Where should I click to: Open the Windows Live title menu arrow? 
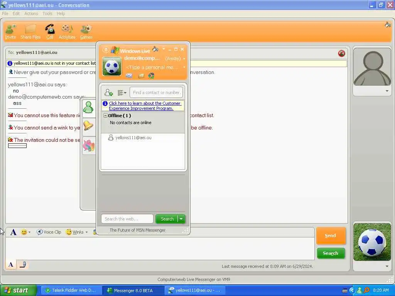click(164, 49)
